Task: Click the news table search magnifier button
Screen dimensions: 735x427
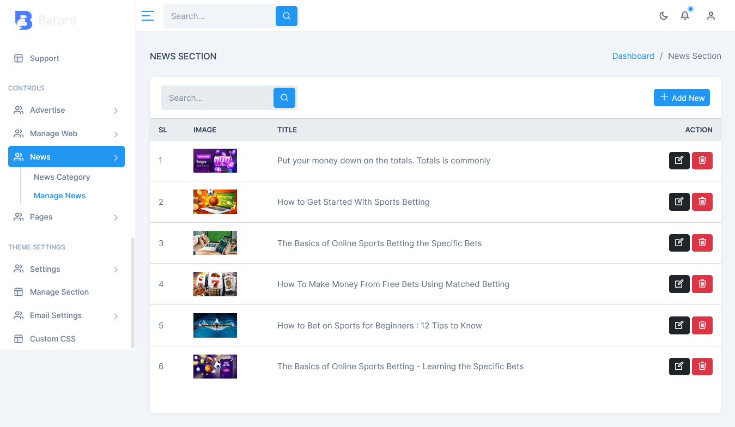Action: pos(284,98)
